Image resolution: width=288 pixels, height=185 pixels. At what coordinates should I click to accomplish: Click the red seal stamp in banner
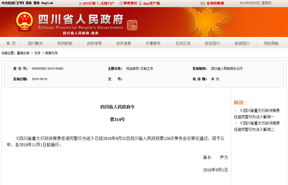pyautogui.click(x=132, y=25)
